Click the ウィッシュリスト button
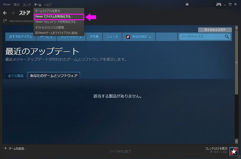This screenshot has width=241, height=159. pos(214,30)
